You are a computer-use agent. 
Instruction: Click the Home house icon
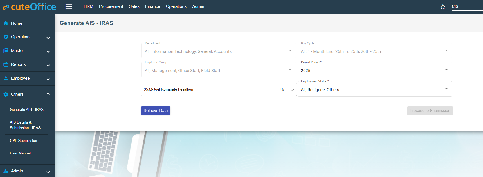tap(6, 23)
